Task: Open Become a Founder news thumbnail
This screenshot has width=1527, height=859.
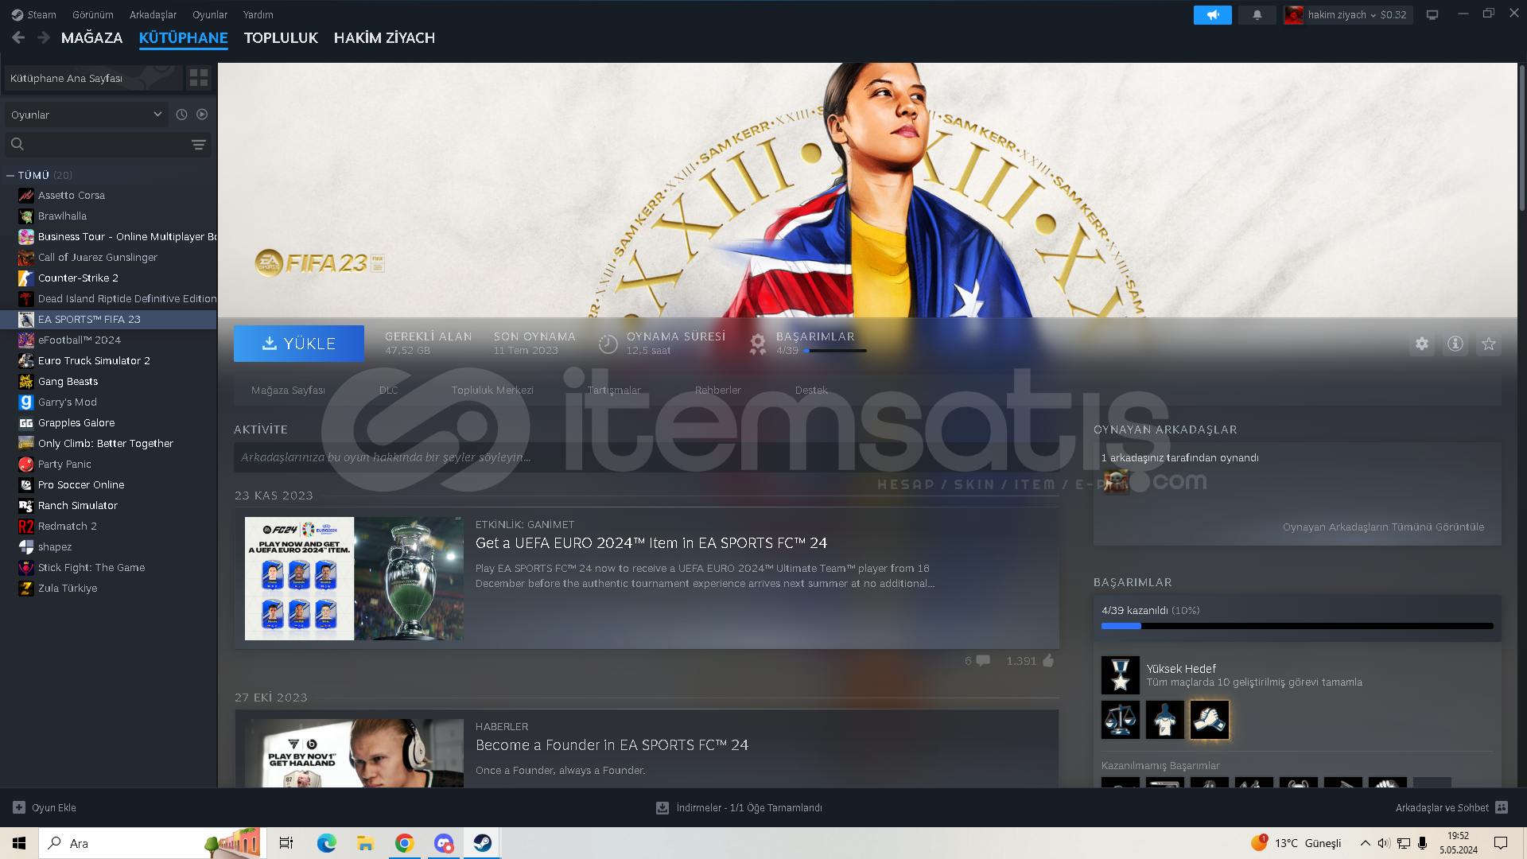Action: pyautogui.click(x=354, y=753)
